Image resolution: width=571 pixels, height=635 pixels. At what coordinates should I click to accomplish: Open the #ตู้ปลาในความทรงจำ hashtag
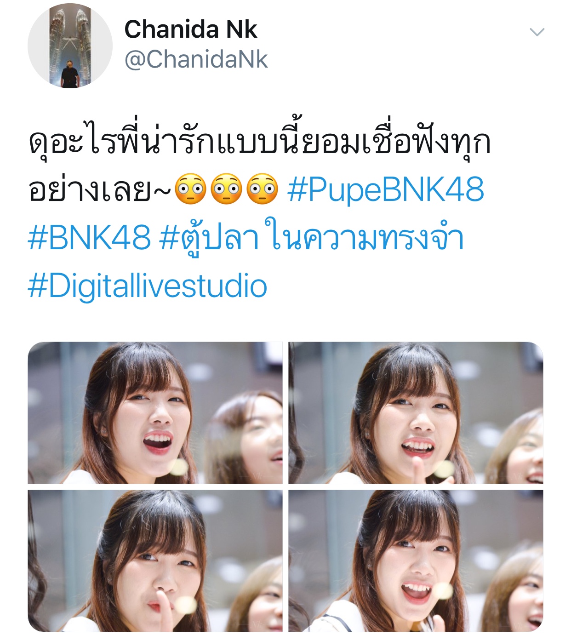coord(312,238)
